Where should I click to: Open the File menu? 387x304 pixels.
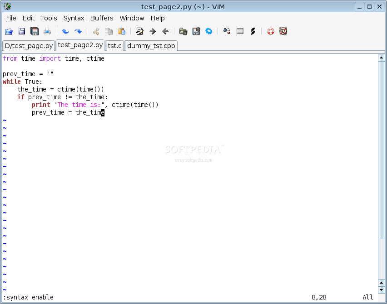[11, 18]
